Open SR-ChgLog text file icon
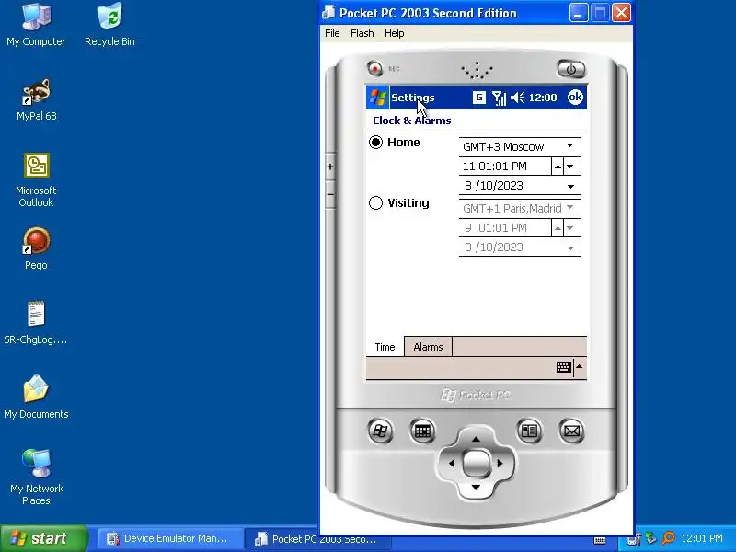This screenshot has width=736, height=552. [36, 323]
